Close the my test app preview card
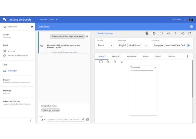This screenshot has width=196, height=139. (x=155, y=68)
